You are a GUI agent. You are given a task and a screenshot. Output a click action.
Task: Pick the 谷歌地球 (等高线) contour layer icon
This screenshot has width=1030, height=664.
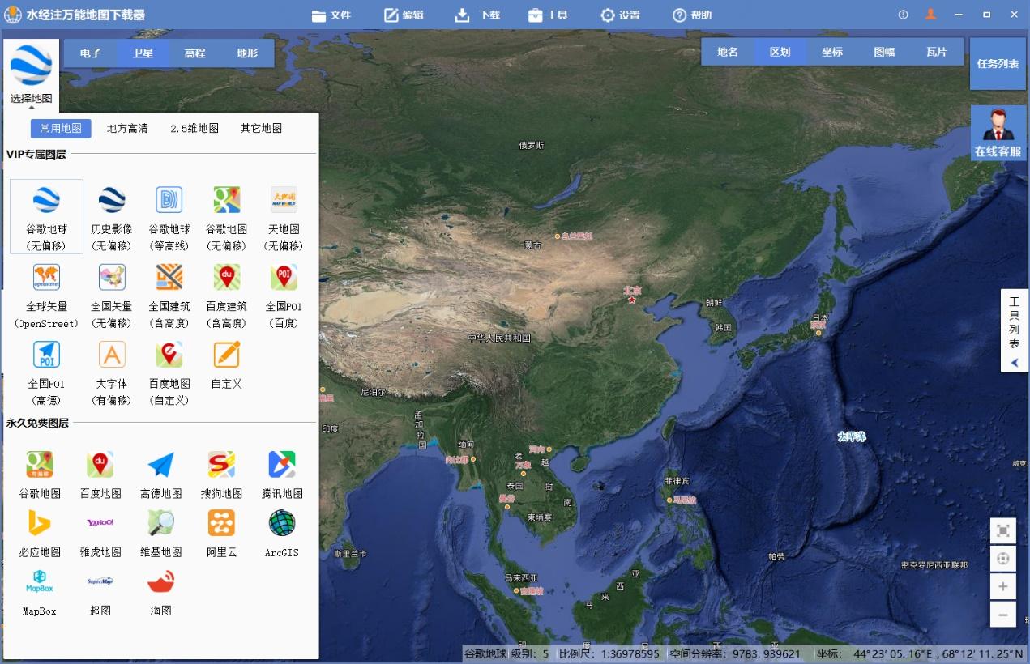point(169,199)
